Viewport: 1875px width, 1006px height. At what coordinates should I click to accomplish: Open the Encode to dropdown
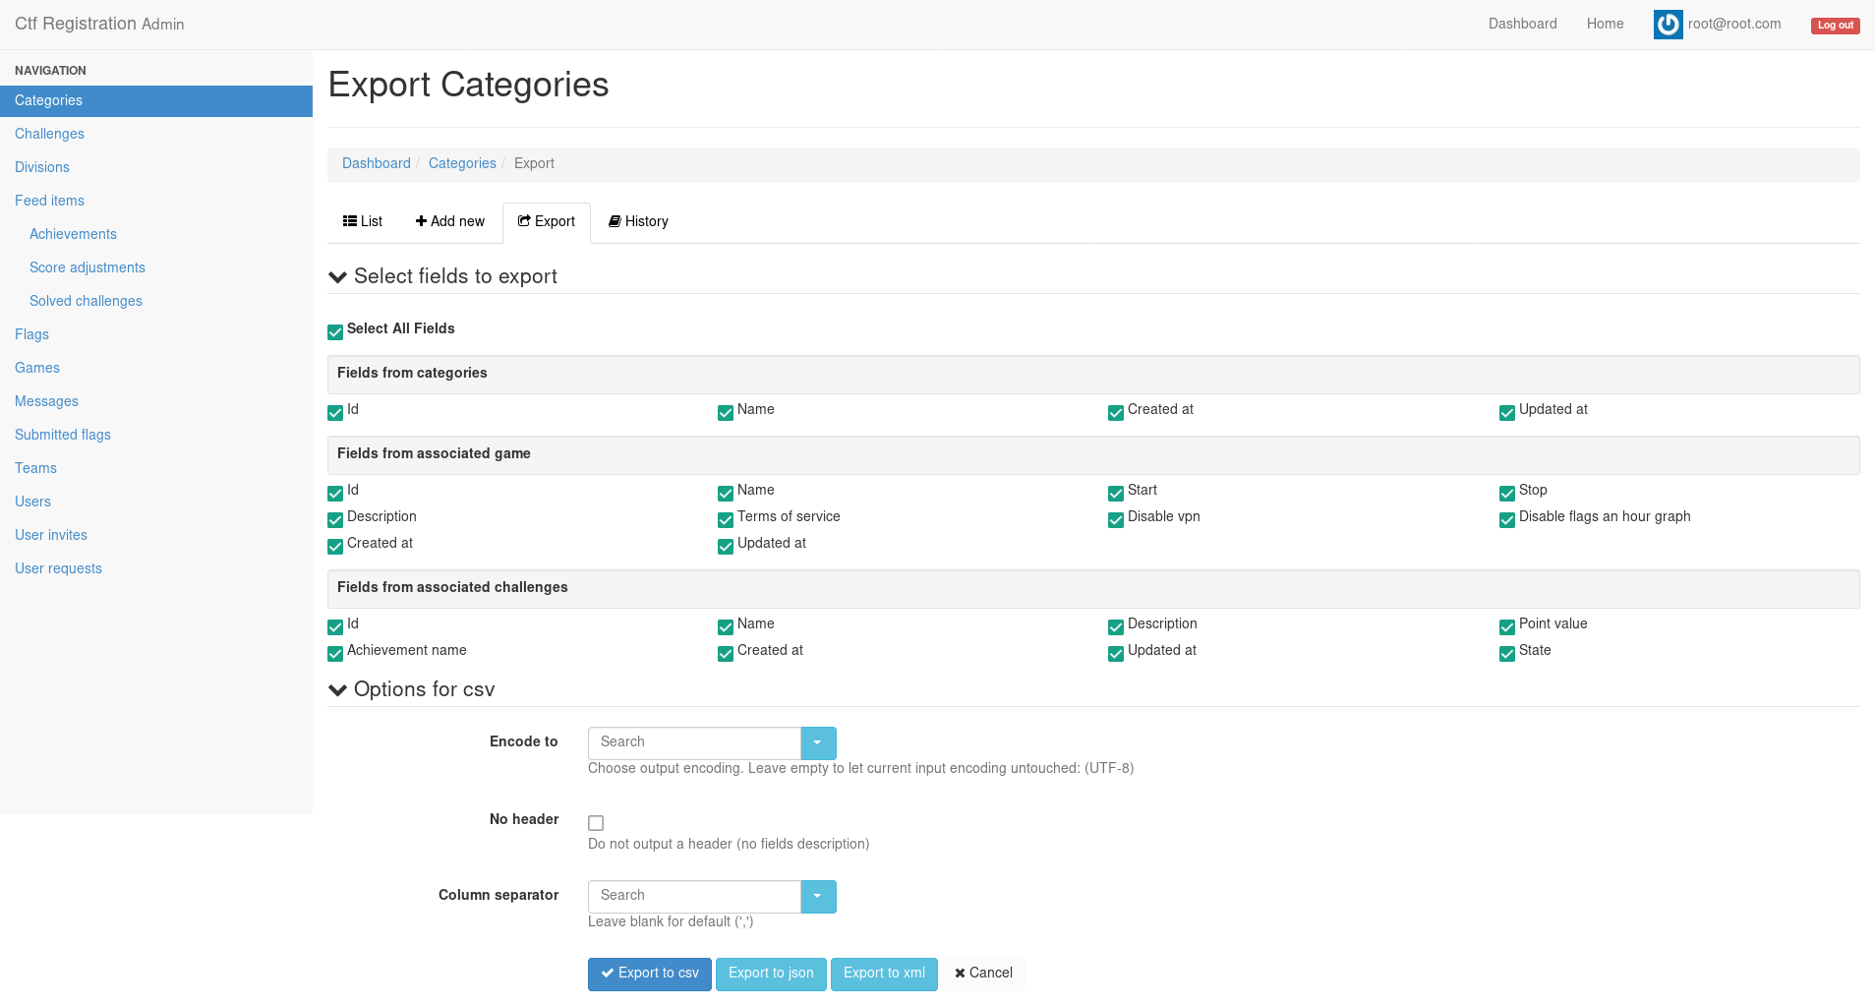[818, 742]
